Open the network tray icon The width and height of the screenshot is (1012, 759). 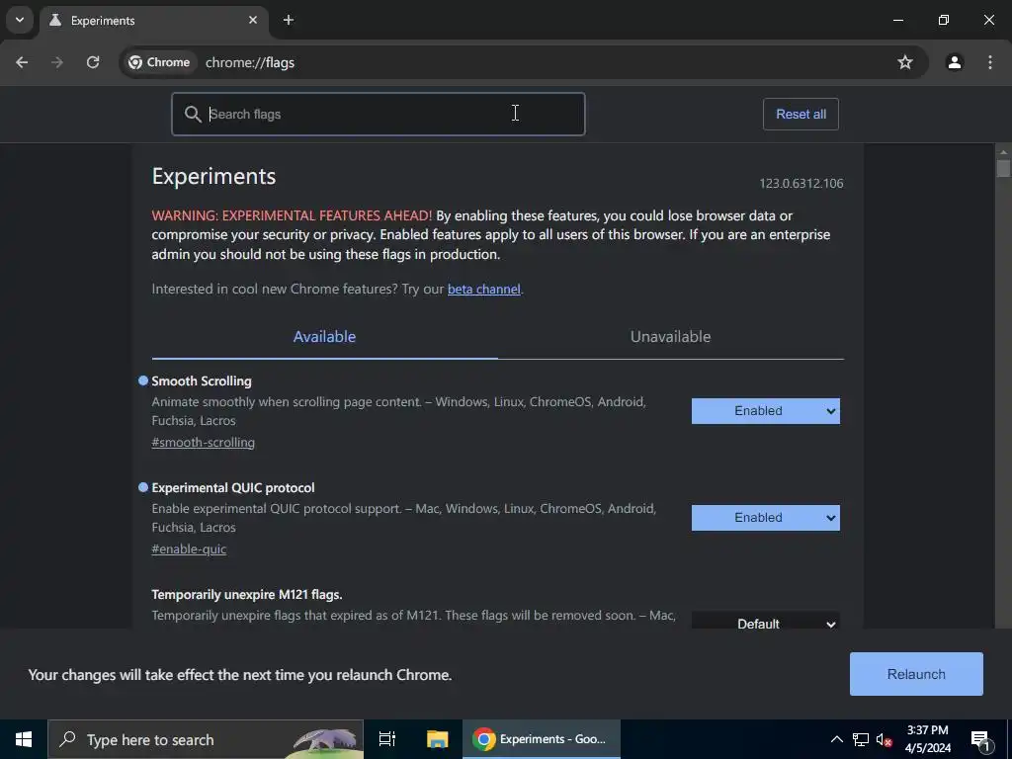point(861,739)
